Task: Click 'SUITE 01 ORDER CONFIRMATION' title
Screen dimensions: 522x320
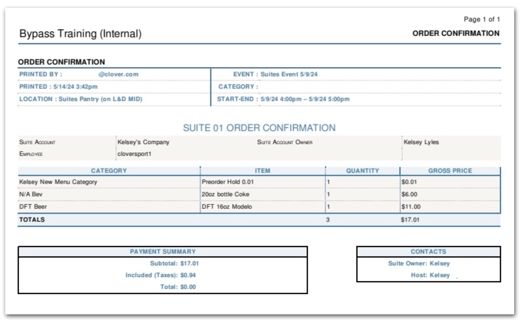Action: (259, 128)
